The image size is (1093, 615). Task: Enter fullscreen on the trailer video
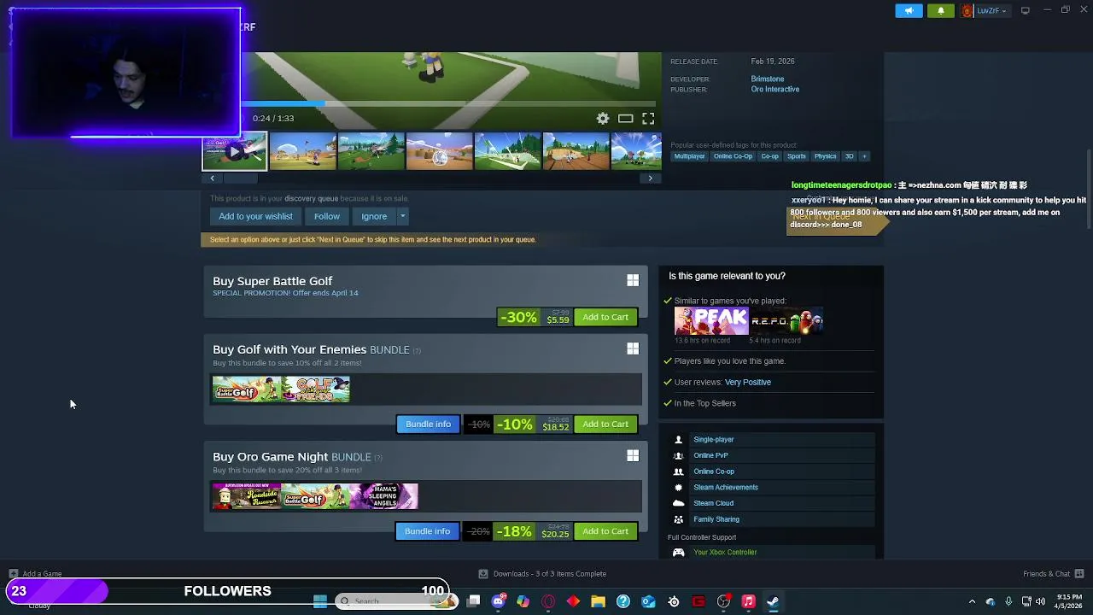(648, 119)
